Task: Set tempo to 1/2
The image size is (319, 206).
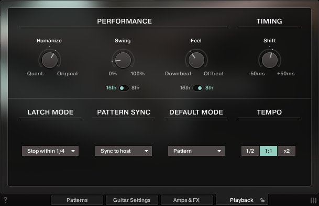Action: [x=250, y=151]
